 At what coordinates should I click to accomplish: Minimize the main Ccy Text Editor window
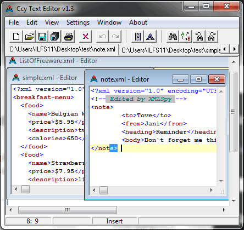(191, 7)
